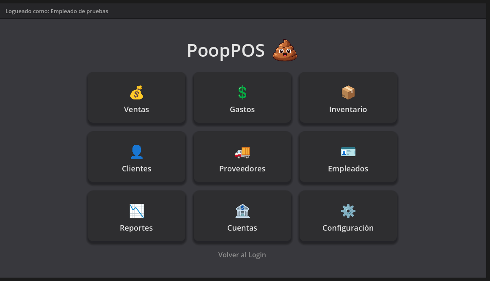Screen dimensions: 490x281
Task: Click the person silhouette icon for Clientes
Action: (x=136, y=152)
